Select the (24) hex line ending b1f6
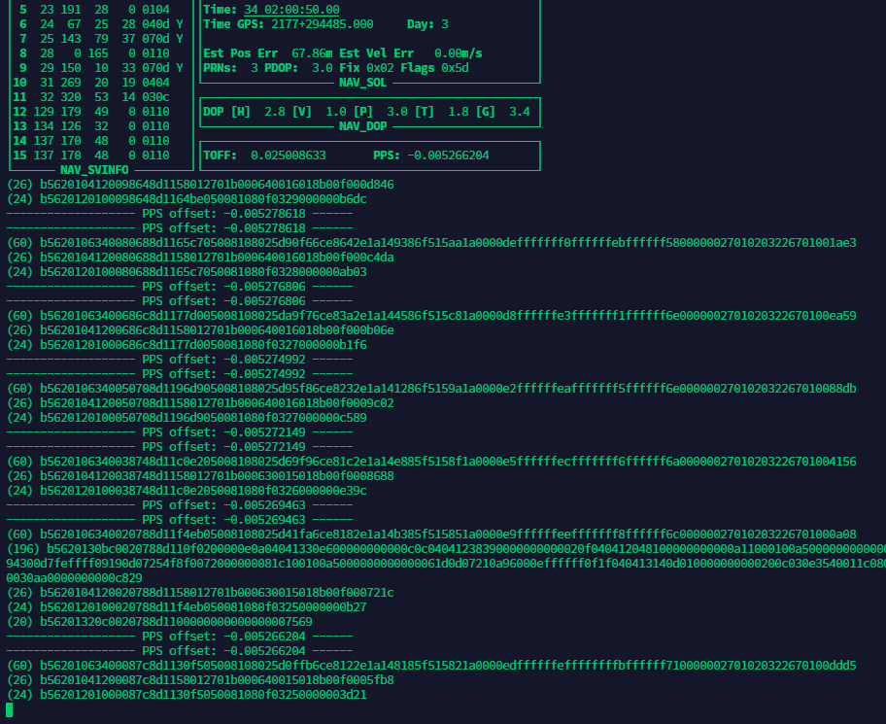Image resolution: width=886 pixels, height=724 pixels. [x=187, y=345]
